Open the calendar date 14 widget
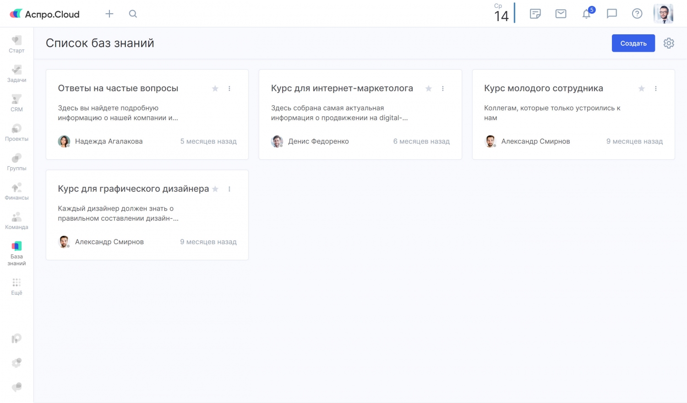The height and width of the screenshot is (403, 687). pyautogui.click(x=502, y=13)
